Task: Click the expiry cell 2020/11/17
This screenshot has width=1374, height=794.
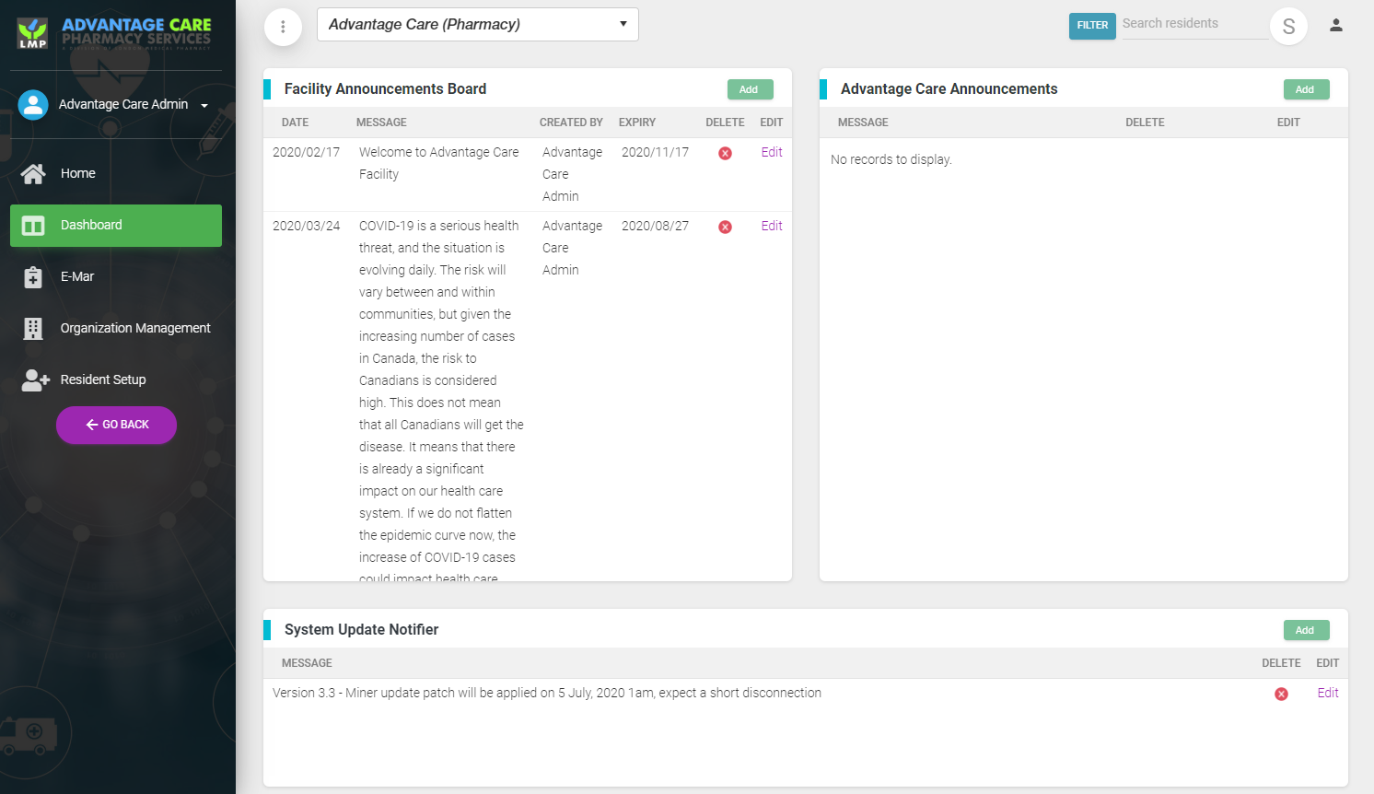Action: coord(655,153)
